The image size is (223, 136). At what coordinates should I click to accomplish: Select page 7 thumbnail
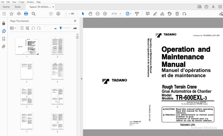click(27, 121)
